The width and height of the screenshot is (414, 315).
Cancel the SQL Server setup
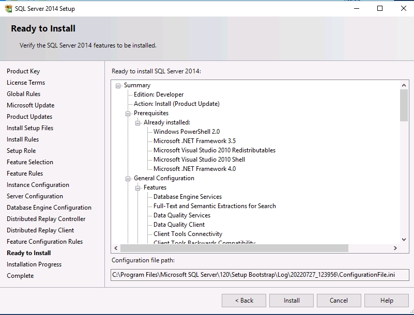[x=339, y=301]
